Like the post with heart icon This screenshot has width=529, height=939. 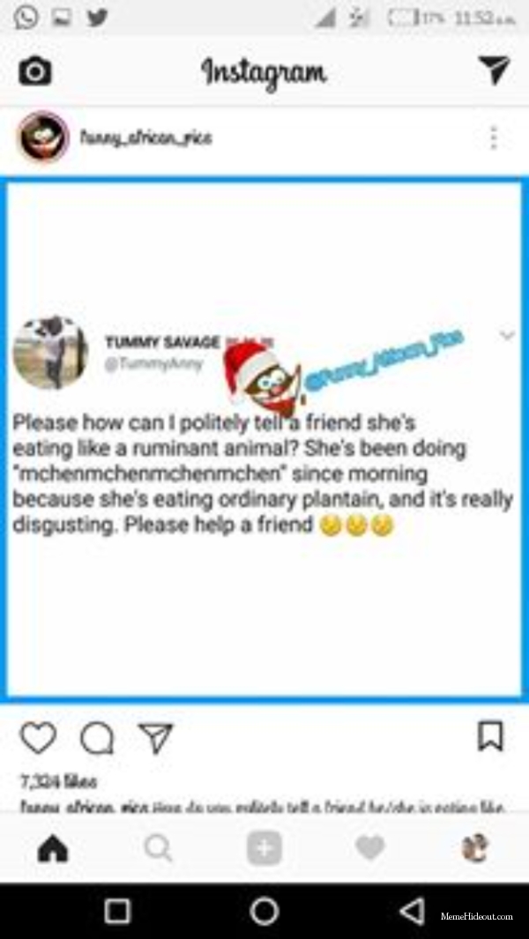38,738
